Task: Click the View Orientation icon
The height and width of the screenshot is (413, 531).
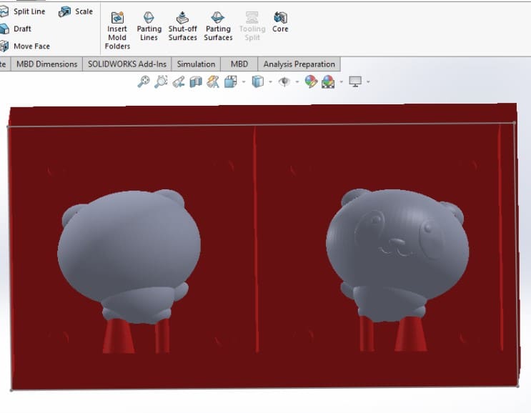Action: coord(231,82)
